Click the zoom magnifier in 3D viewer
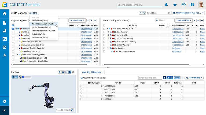Viewport: 206px width, 115px height. [x=20, y=77]
